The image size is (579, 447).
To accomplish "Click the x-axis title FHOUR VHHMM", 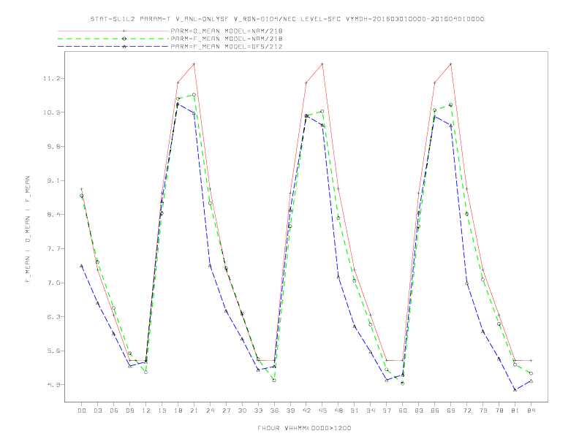I will [304, 428].
